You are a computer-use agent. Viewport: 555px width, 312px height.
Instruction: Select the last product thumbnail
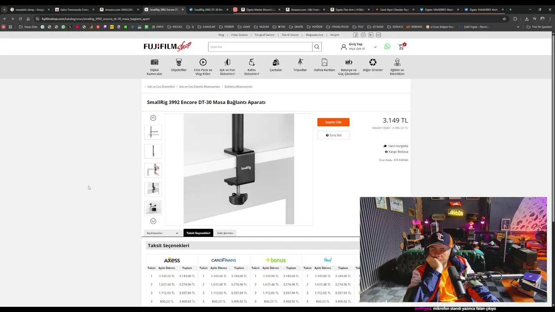click(153, 208)
